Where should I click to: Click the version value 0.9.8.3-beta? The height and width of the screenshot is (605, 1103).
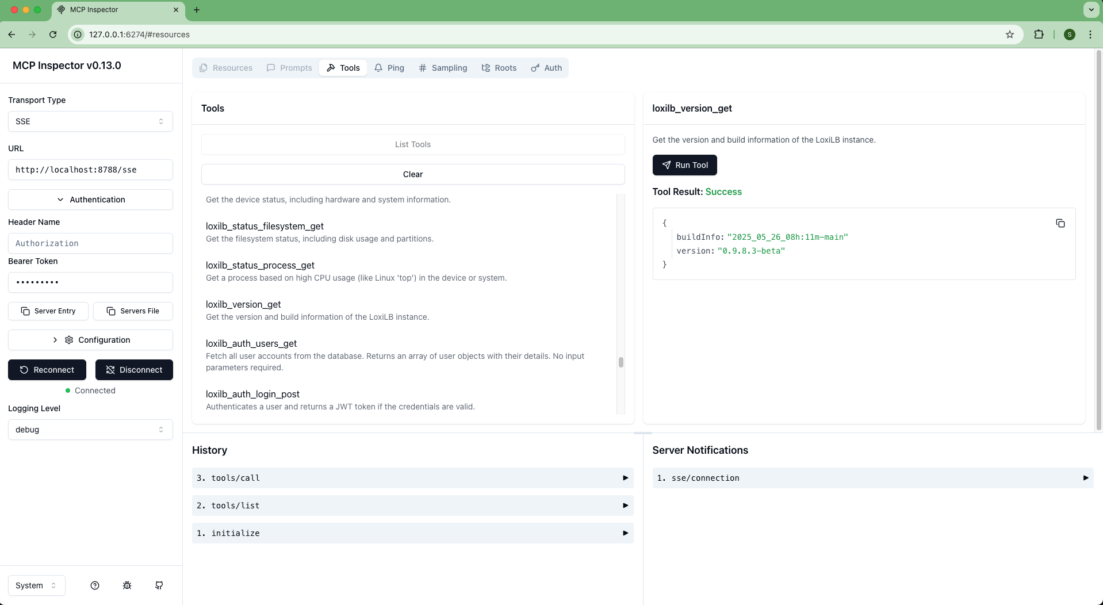tap(751, 251)
